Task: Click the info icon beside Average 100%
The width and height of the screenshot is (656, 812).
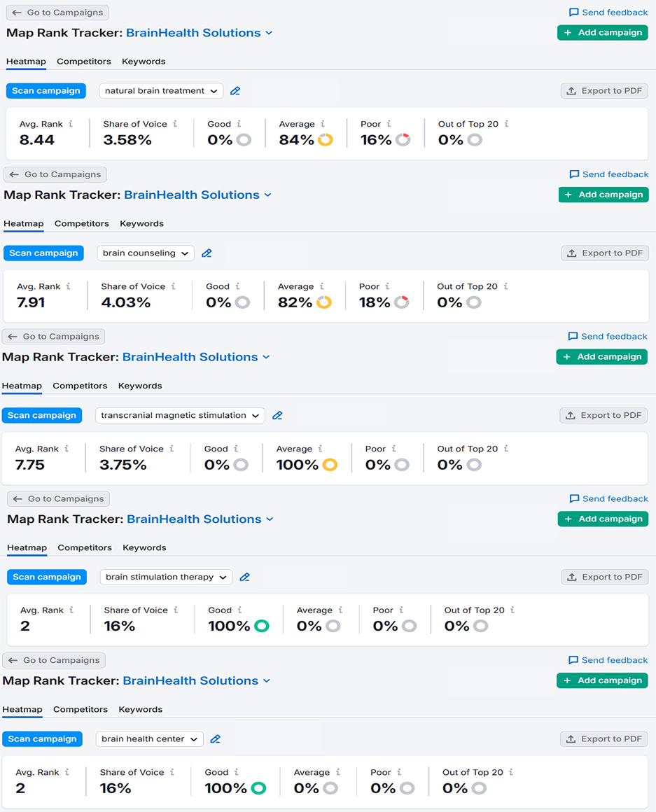Action: click(320, 449)
